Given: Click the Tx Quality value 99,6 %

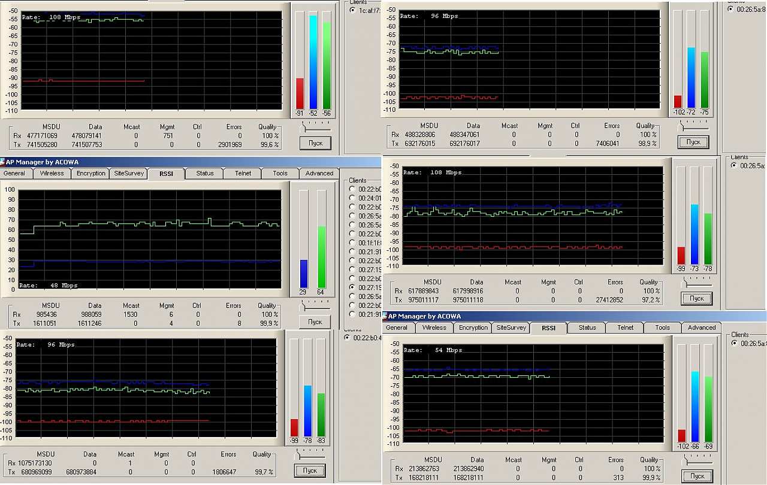Looking at the screenshot, I should click(x=268, y=144).
